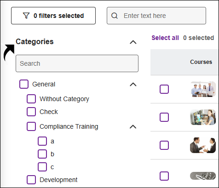Open the engineers course thumbnail
The height and width of the screenshot is (188, 219).
pos(203,89)
